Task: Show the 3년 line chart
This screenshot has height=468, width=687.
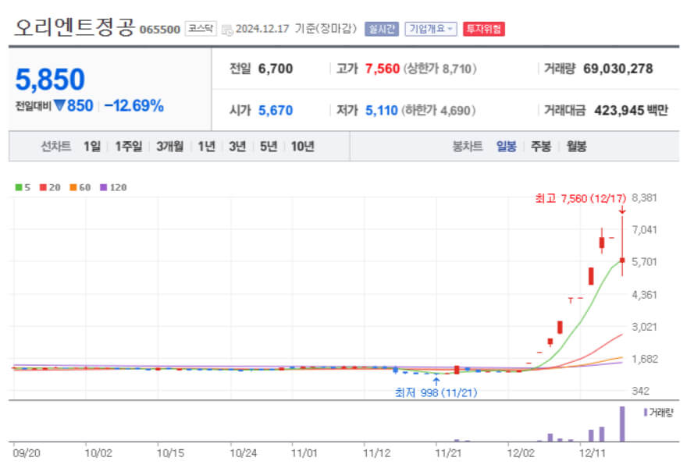Action: click(x=237, y=146)
